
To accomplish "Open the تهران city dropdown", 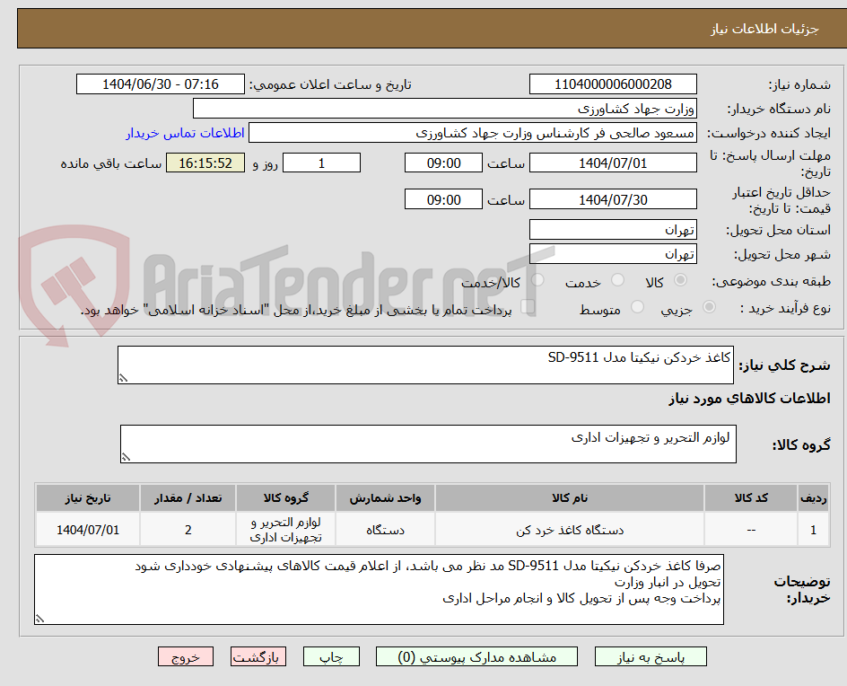I will (613, 253).
